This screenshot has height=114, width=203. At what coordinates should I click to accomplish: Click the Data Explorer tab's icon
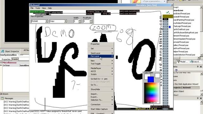pyautogui.click(x=191, y=62)
